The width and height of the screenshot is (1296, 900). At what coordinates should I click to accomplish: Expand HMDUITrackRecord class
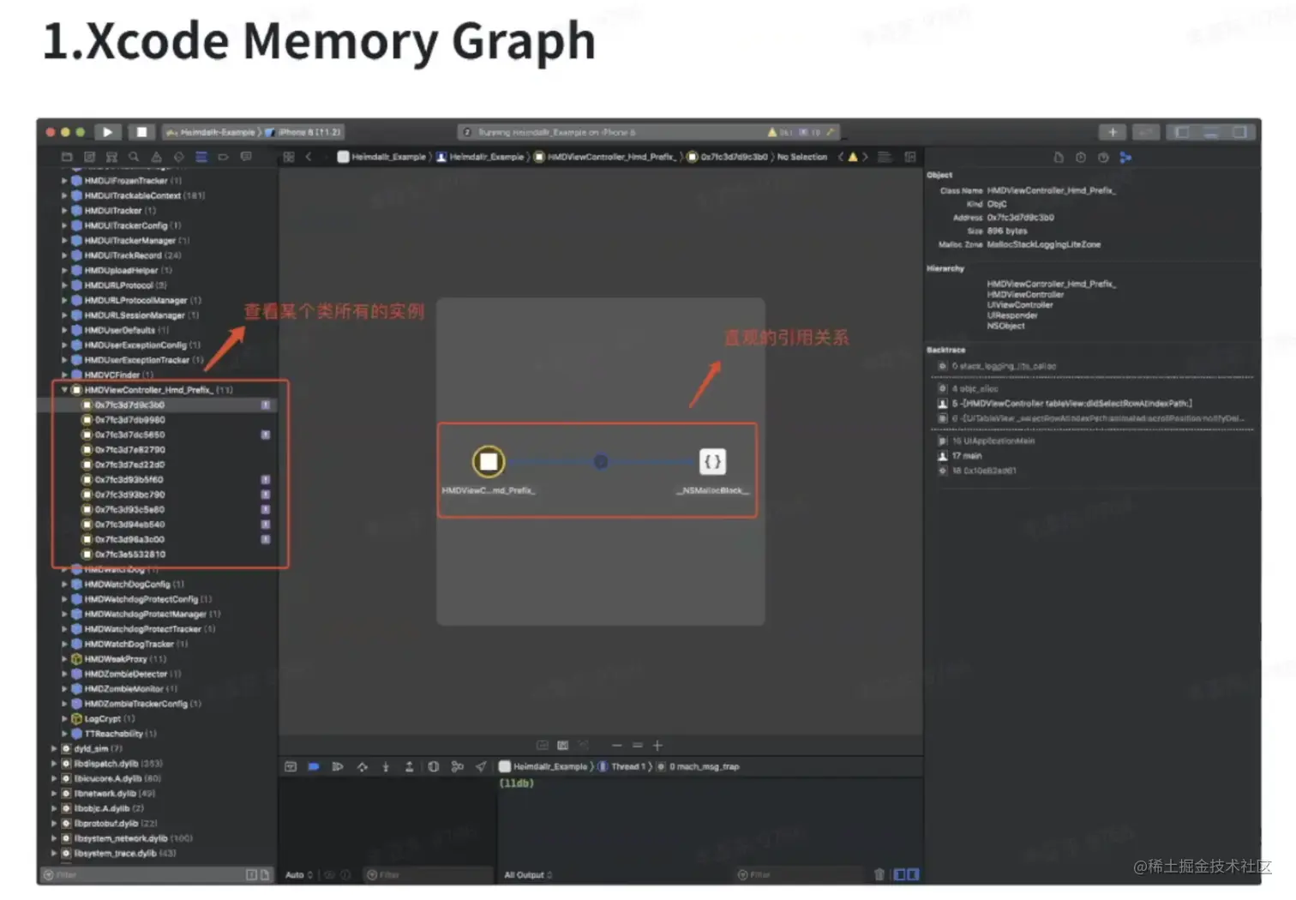click(64, 255)
